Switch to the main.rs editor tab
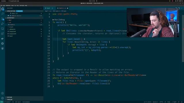The image size is (184, 103). [62, 8]
